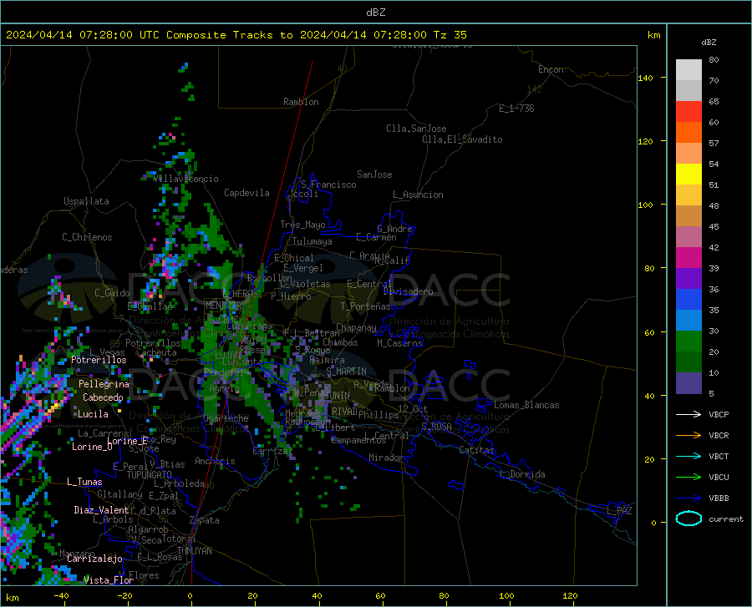
Task: Click the TUPUNGATO city label
Action: (150, 475)
